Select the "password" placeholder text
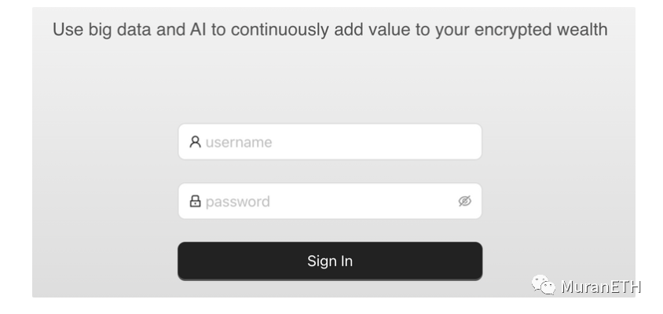The width and height of the screenshot is (663, 314). [x=238, y=202]
